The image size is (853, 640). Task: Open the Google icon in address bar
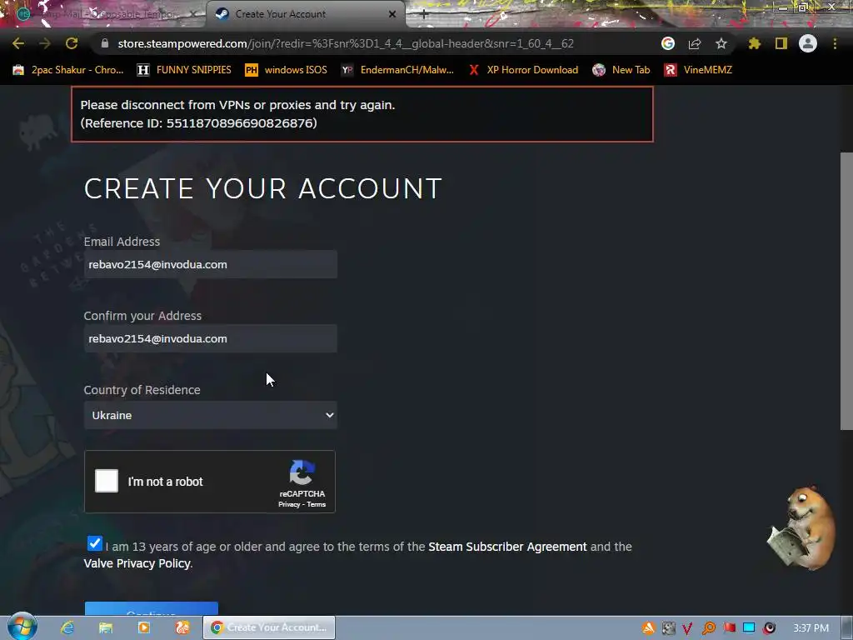click(668, 43)
